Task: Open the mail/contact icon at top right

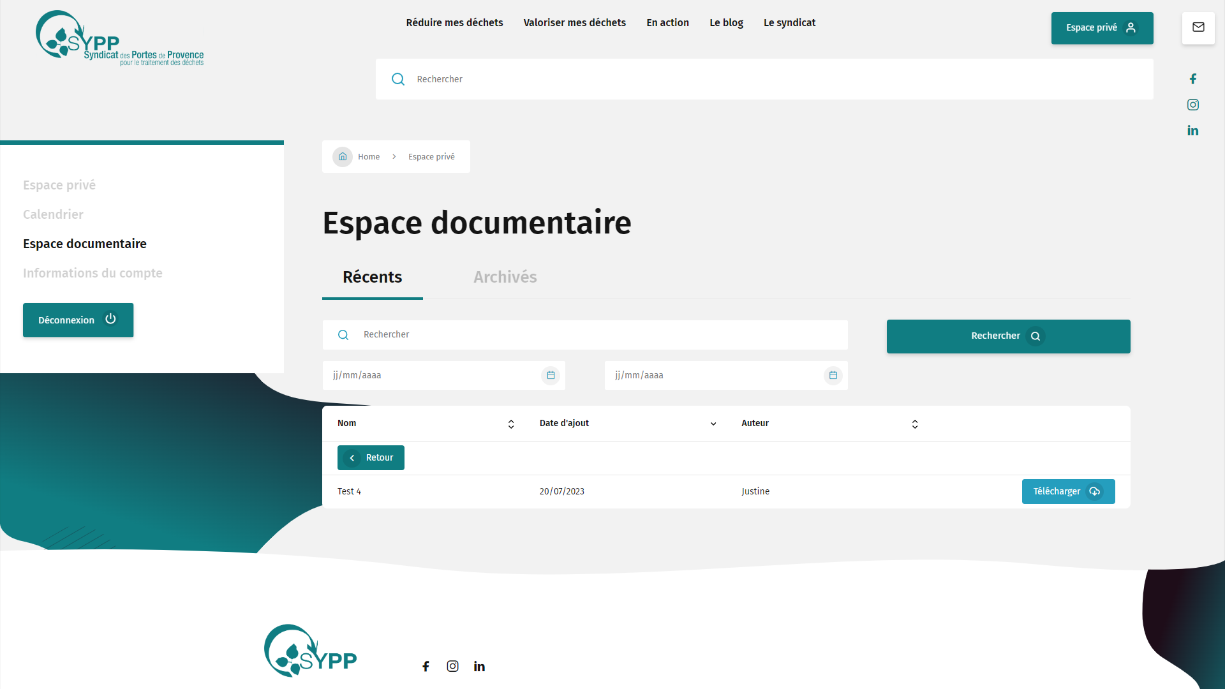Action: (x=1198, y=28)
